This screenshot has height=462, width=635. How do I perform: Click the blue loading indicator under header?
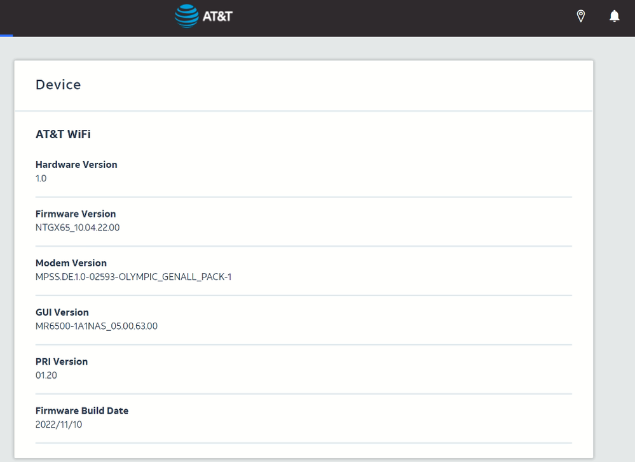[6, 36]
